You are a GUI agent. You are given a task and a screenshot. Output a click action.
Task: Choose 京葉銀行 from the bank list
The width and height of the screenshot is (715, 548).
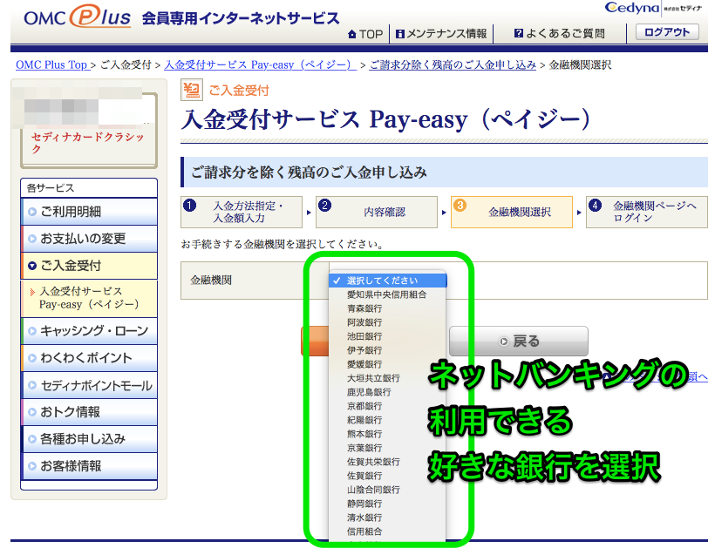click(388, 448)
